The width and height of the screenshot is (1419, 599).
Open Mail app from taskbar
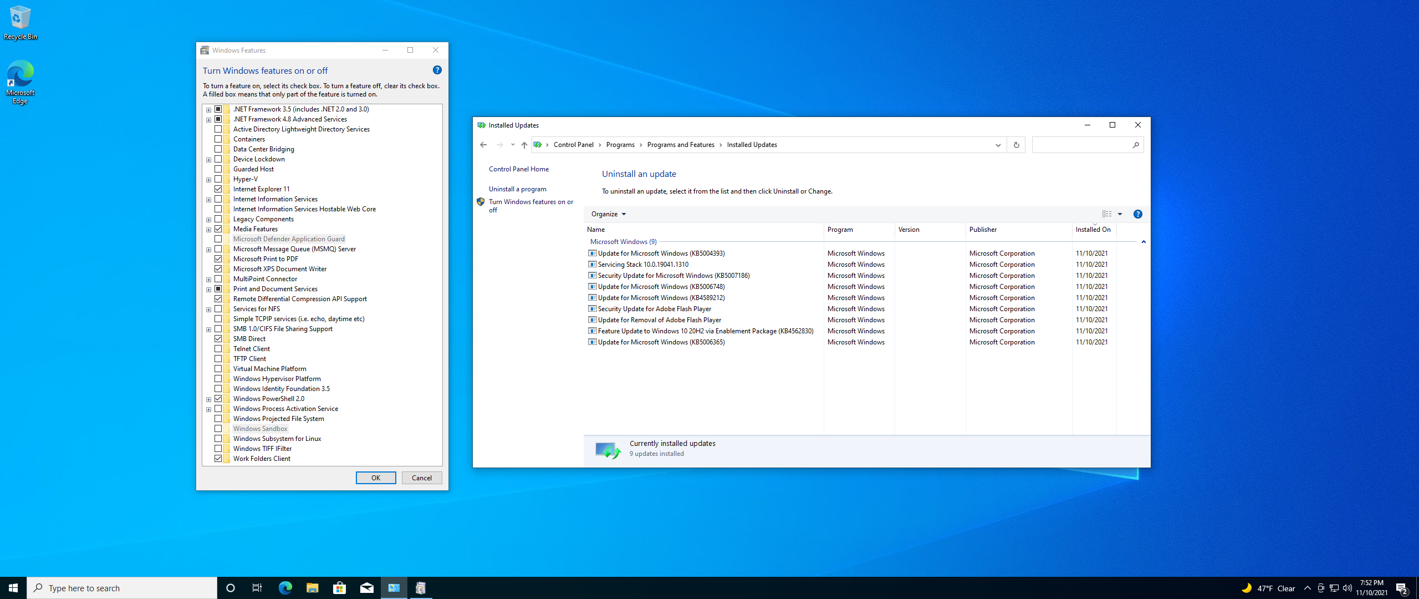[366, 588]
